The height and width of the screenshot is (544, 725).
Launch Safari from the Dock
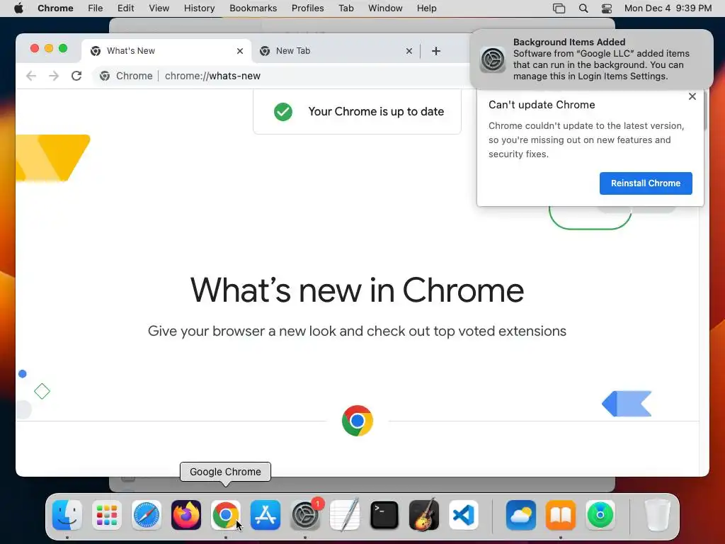point(147,515)
